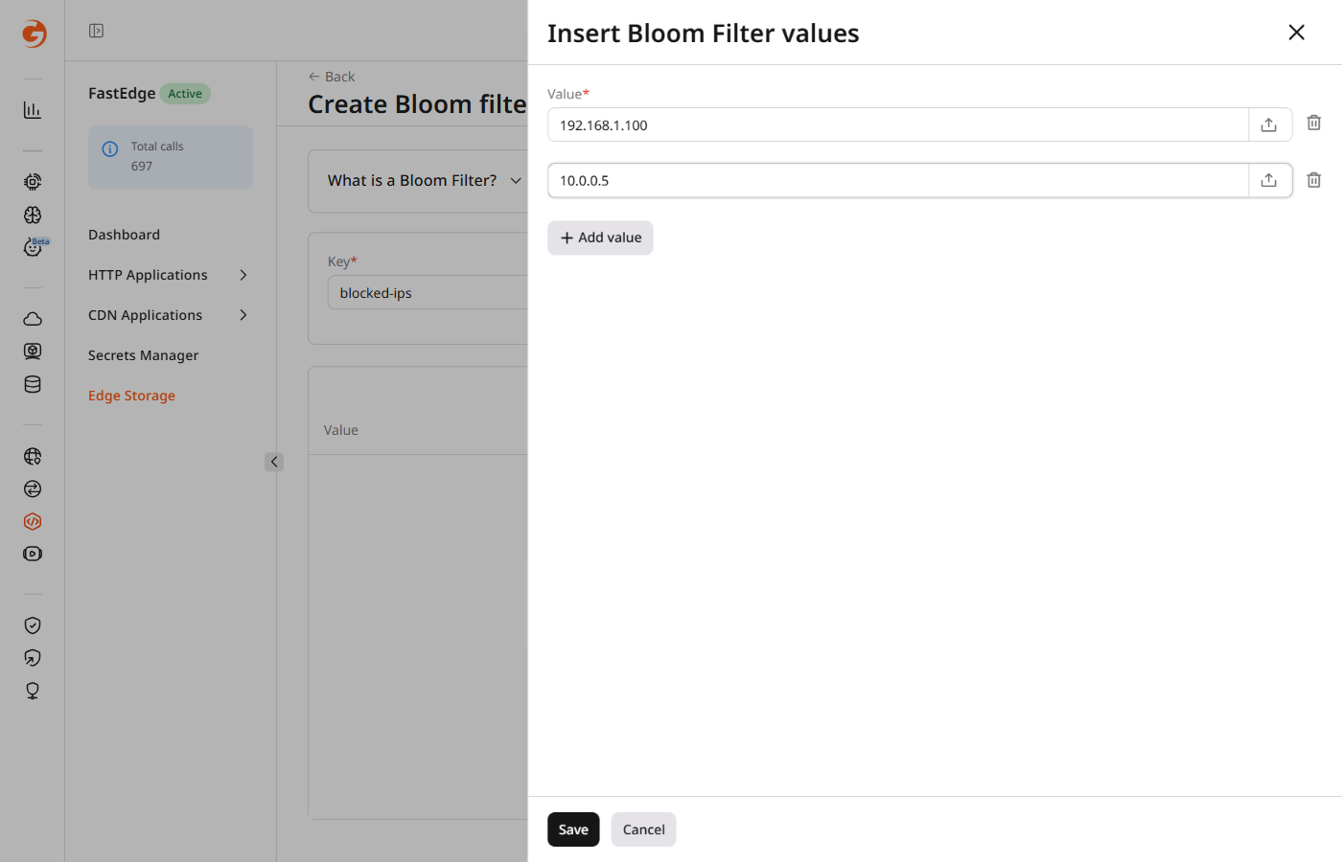1342x862 pixels.
Task: Toggle the sidebar panel icon at top
Action: pos(96,31)
